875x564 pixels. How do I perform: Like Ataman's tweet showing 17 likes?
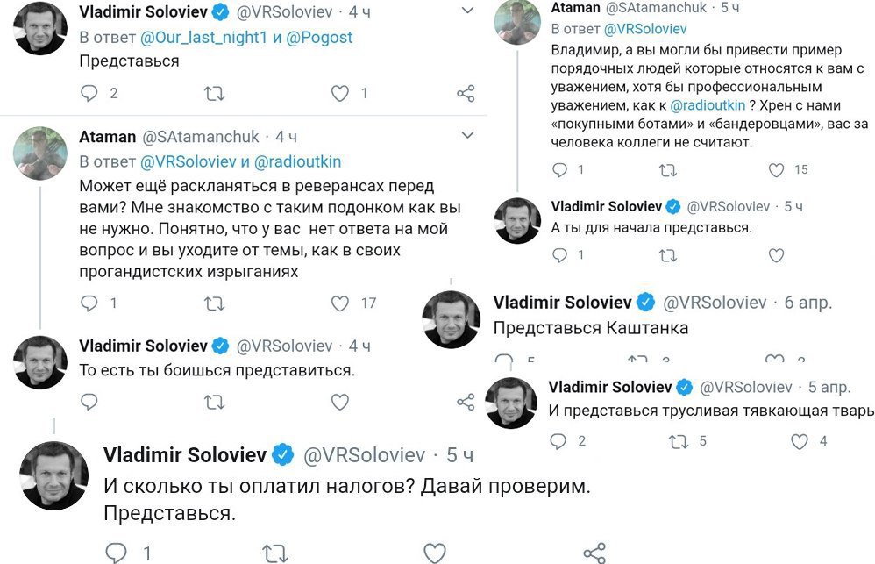coord(339,303)
